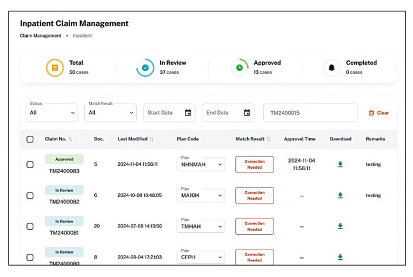
Task: Expand the CFPH plan dropdown
Action: tap(201, 257)
